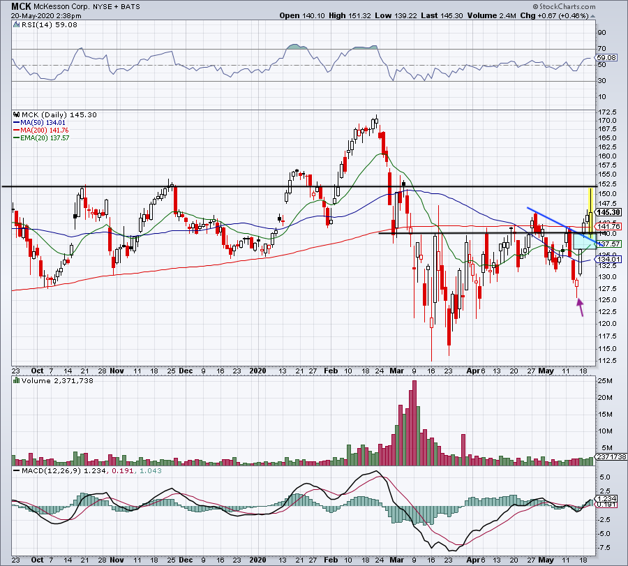628x566 pixels.
Task: Open the StockCharts.com attribution link
Action: click(x=567, y=6)
